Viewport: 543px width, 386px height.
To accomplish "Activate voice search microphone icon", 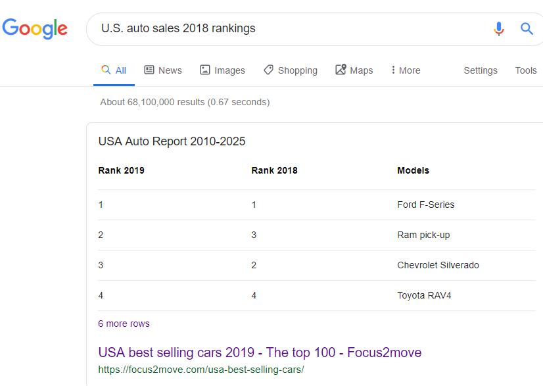I will 499,29.
